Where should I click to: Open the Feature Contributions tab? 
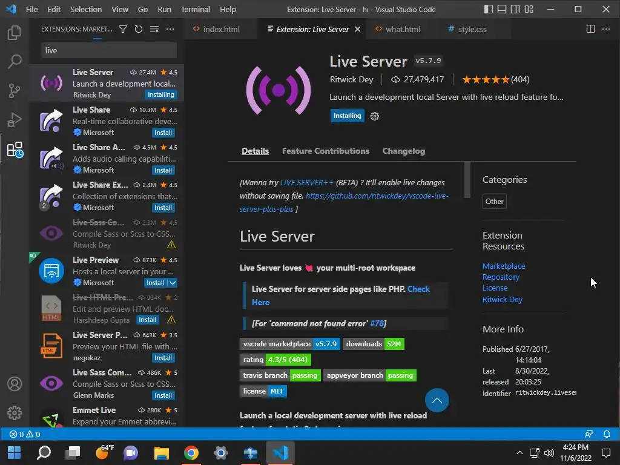click(325, 151)
